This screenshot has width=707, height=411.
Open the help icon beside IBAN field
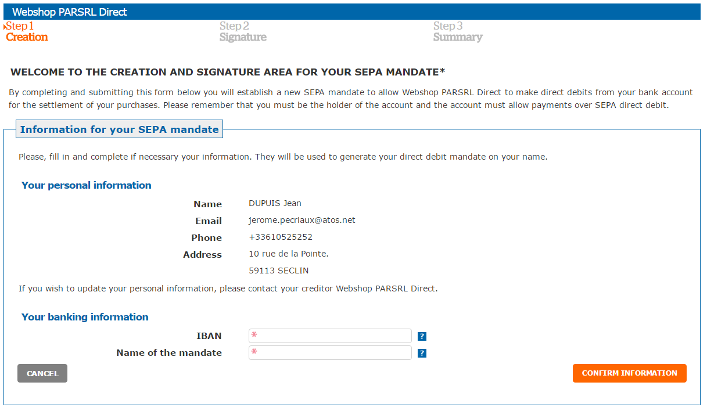tap(422, 336)
